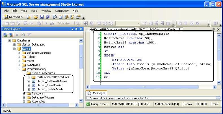Image resolution: width=223 pixels, height=114 pixels.
Task: Open the Community menu
Action: coord(62,11)
